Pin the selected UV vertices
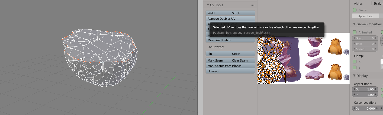The width and height of the screenshot is (383, 115). point(218,54)
